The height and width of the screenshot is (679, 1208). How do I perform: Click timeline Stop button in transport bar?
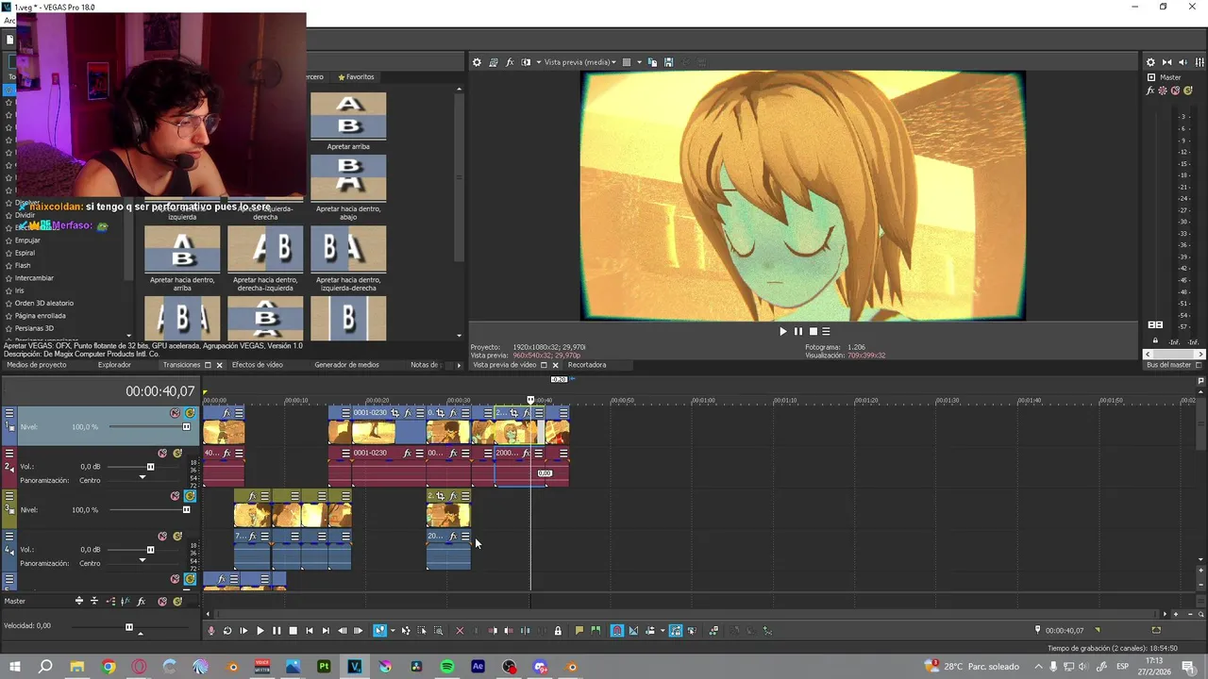pos(293,631)
